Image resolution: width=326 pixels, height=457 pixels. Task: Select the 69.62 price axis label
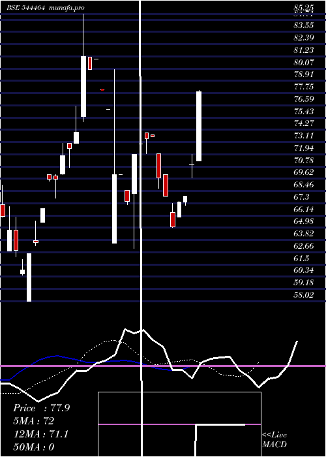click(x=304, y=172)
